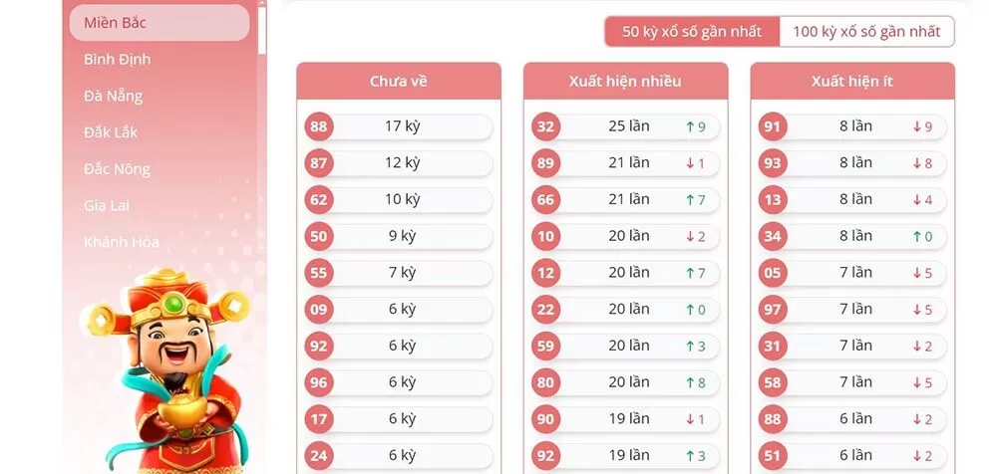Click the Xuất hiện nhiều column header
The height and width of the screenshot is (474, 997).
point(625,82)
